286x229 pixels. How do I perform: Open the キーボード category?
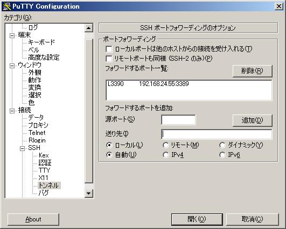(x=41, y=42)
